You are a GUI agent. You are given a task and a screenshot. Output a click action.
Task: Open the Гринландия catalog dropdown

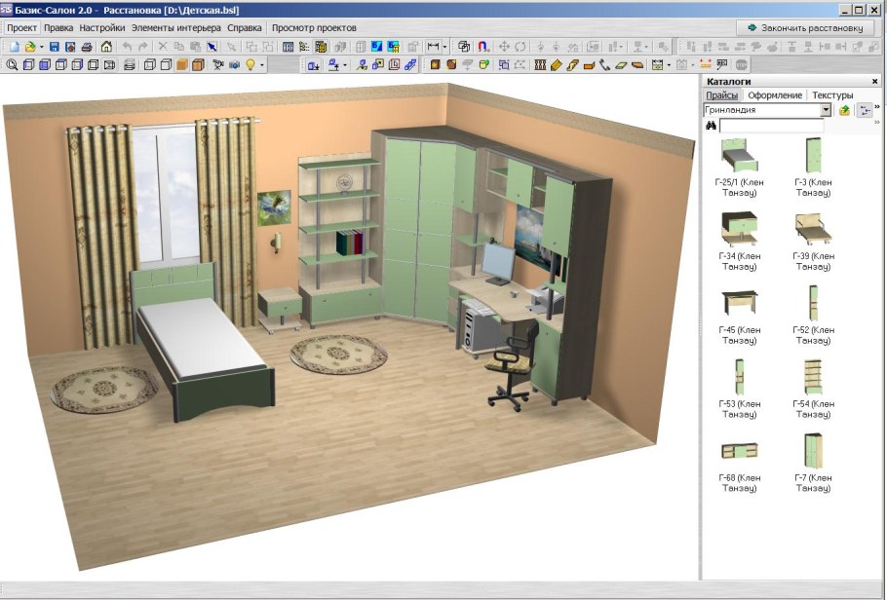tap(826, 110)
